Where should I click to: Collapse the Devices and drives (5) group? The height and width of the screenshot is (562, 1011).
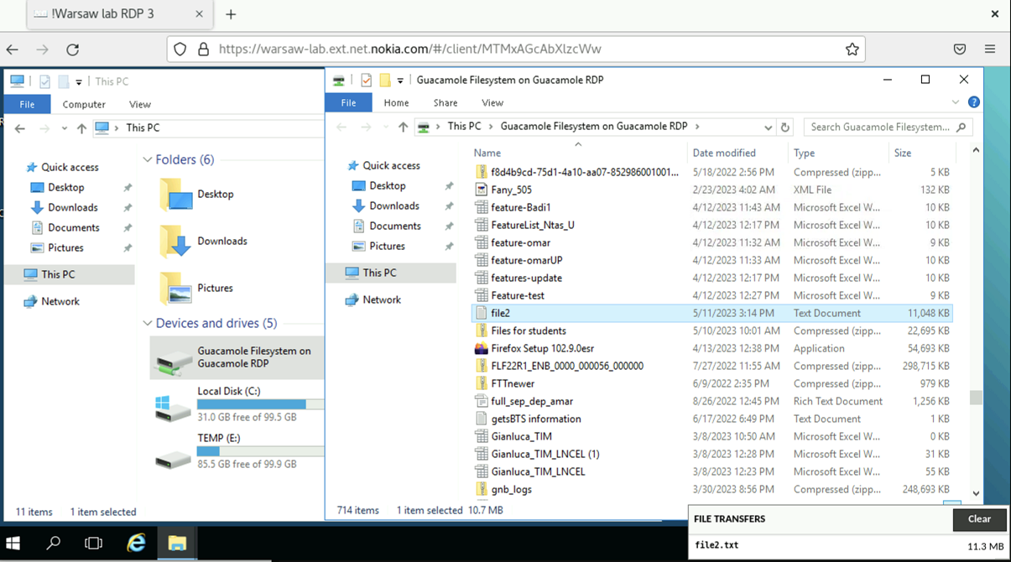pyautogui.click(x=148, y=324)
